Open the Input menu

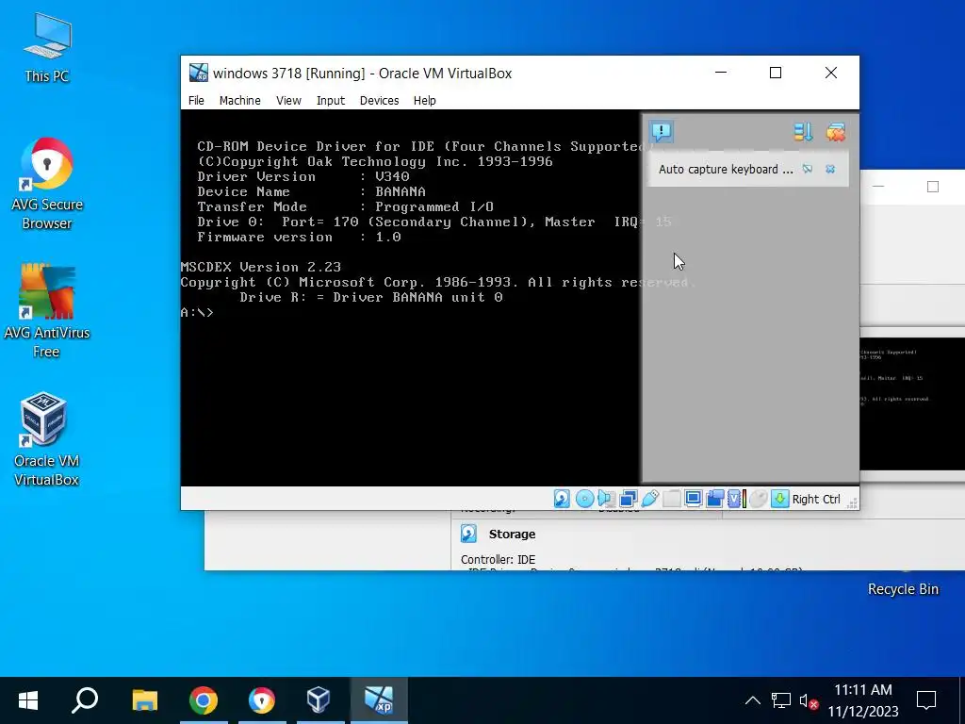pos(331,100)
